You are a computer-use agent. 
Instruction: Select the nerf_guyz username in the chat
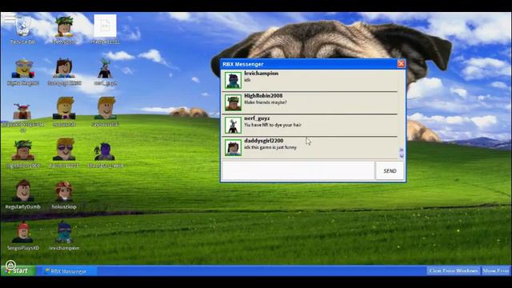257,118
